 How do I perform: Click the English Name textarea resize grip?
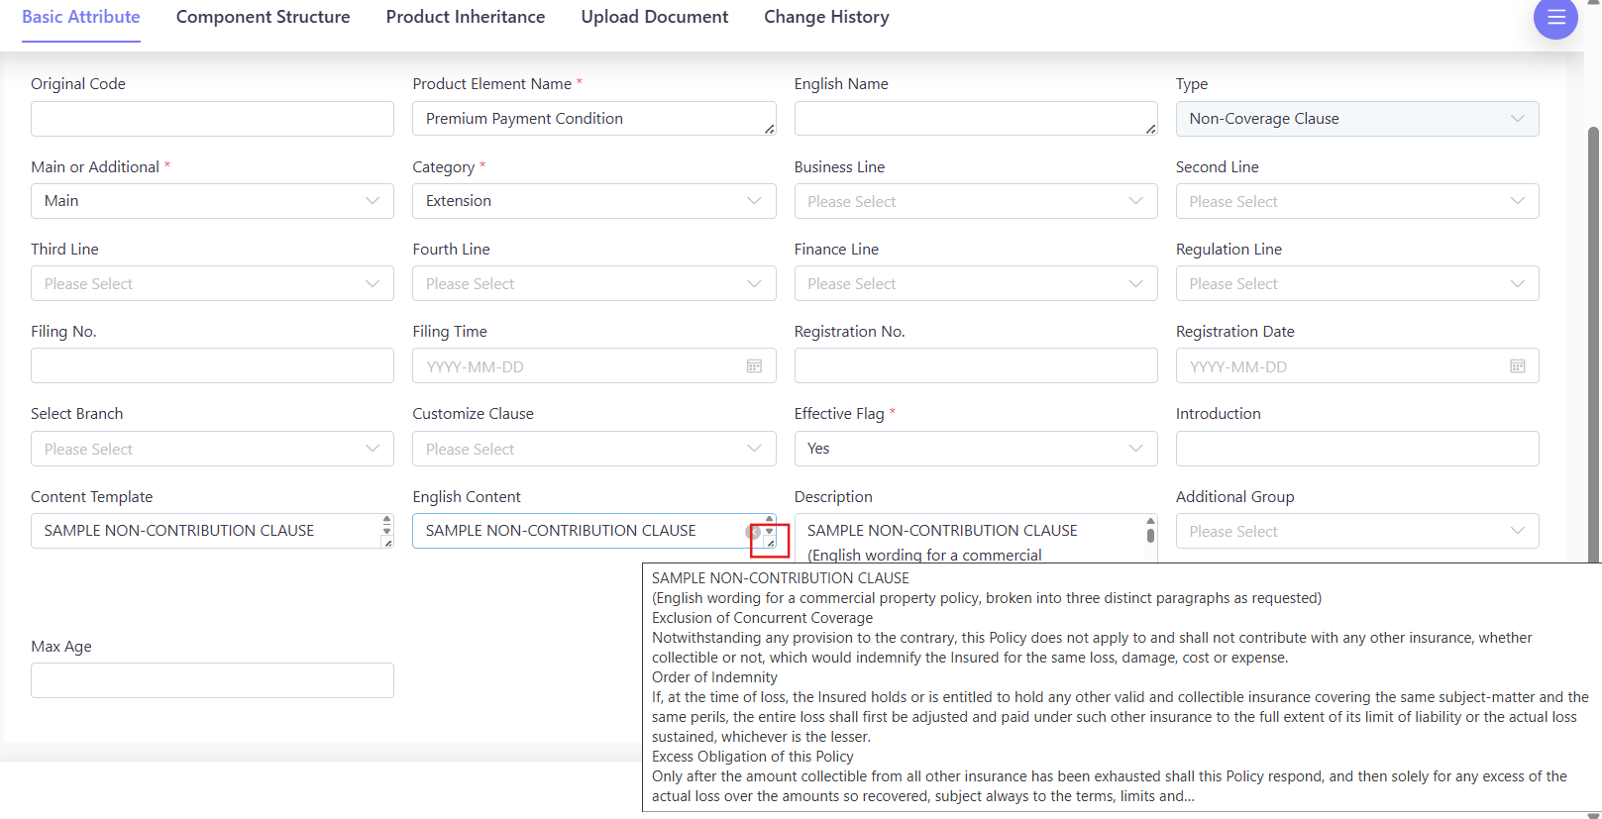[x=1150, y=129]
